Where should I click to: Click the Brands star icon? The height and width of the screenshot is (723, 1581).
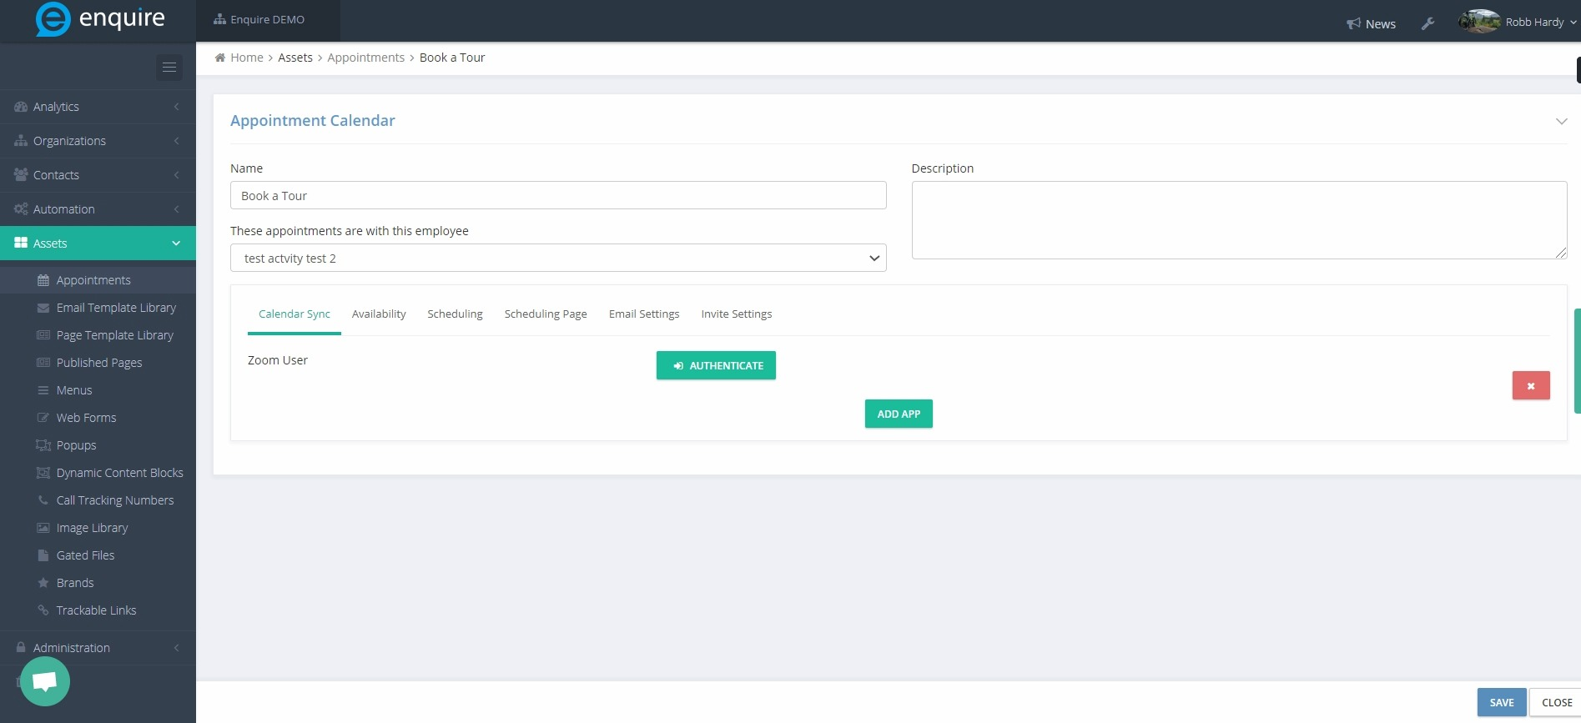click(43, 583)
